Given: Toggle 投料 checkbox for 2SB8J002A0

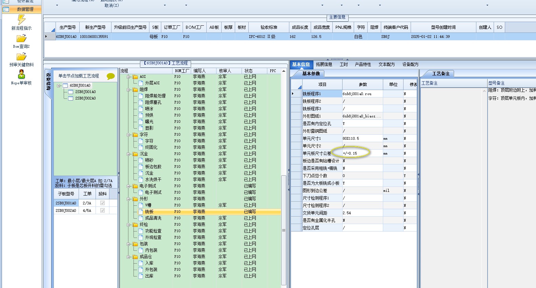Looking at the screenshot, I should [x=102, y=211].
